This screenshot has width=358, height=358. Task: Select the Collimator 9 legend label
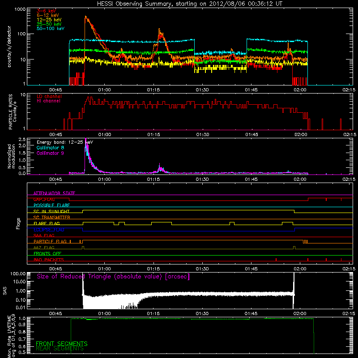(50, 153)
